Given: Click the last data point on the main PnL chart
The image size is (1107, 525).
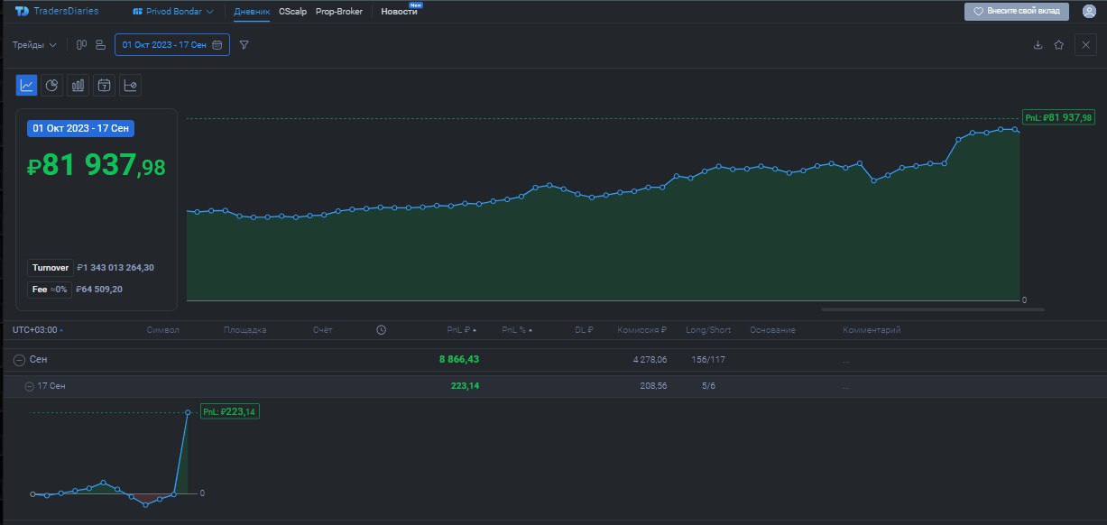Looking at the screenshot, I should 1017,130.
